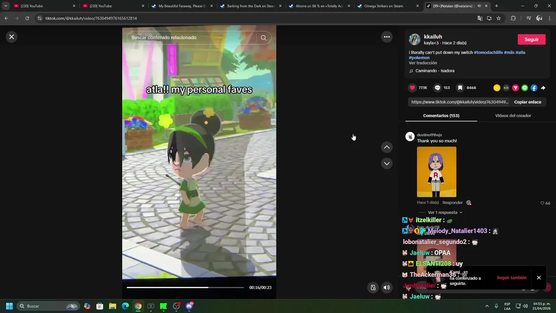View site information icon in address bar
The height and width of the screenshot is (313, 556).
tap(40, 18)
